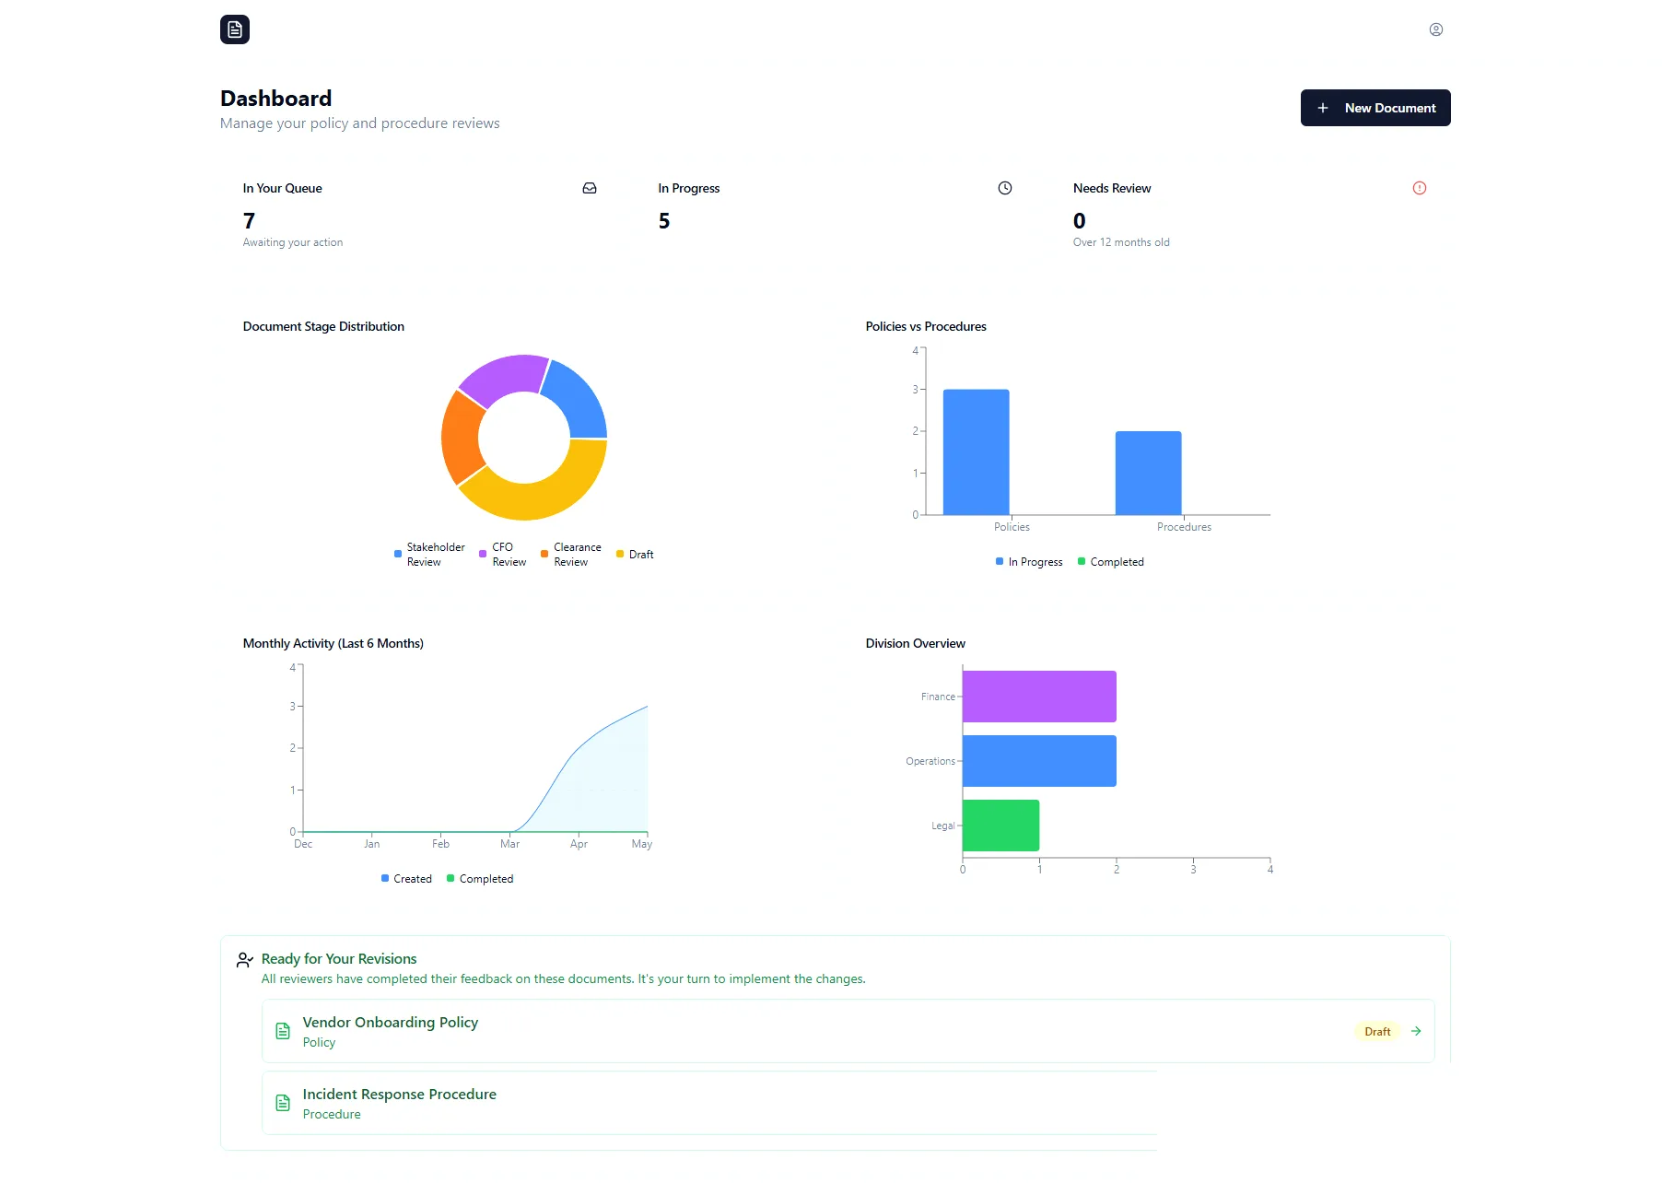The image size is (1673, 1183).
Task: Toggle the Completed legend under Policies vs Procedures
Action: coord(1111,562)
